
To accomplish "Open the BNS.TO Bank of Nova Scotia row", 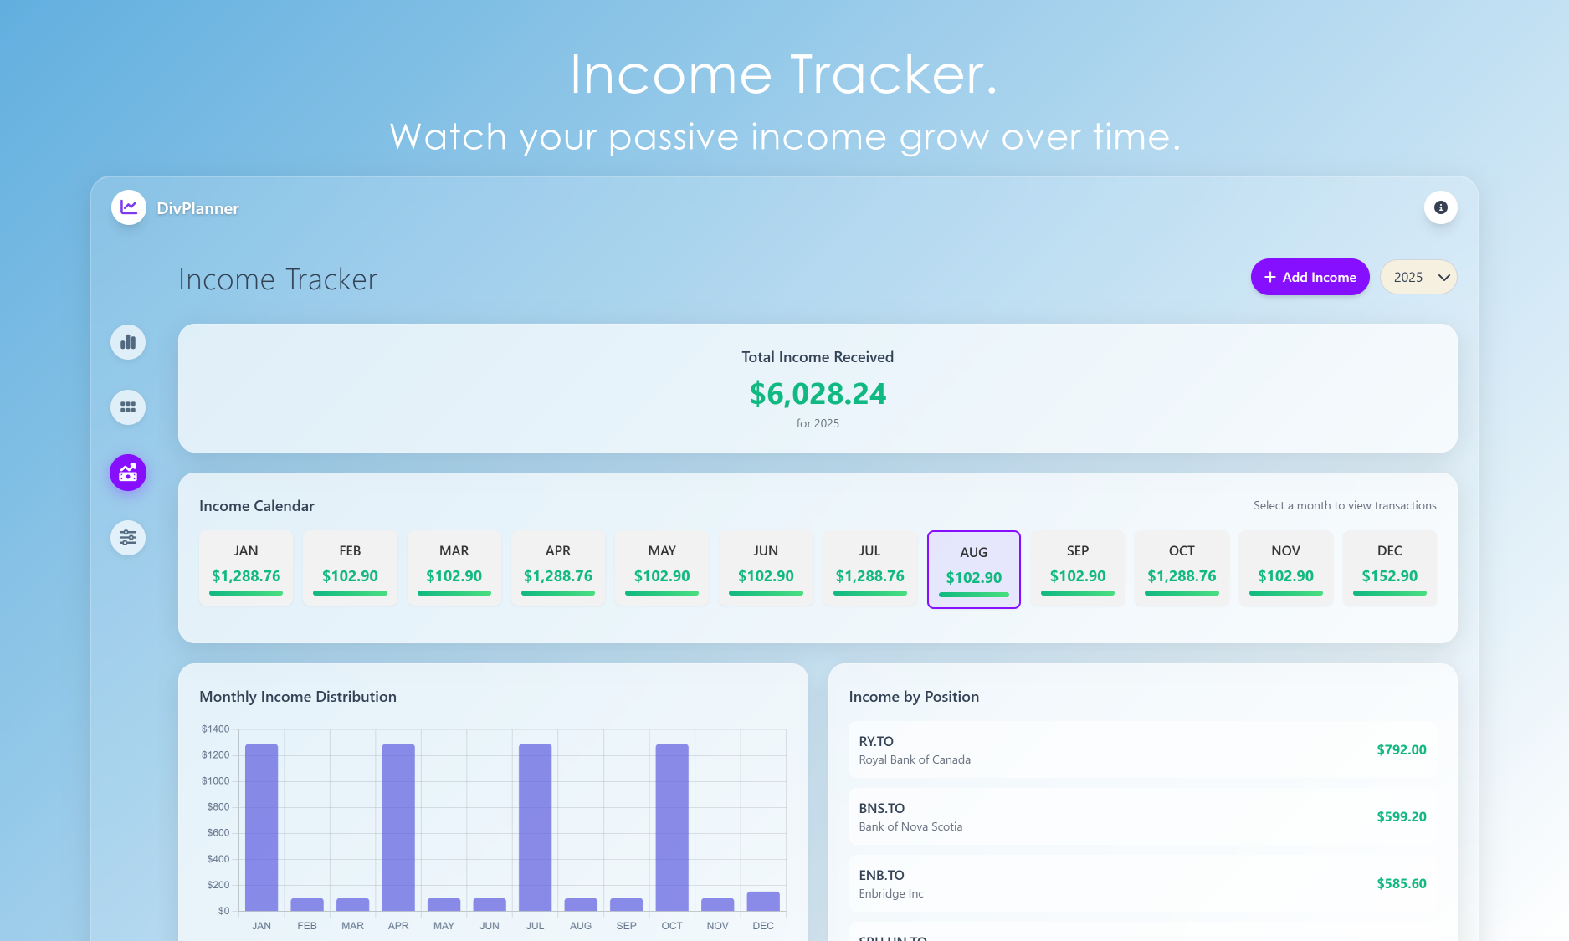I will tap(1142, 816).
